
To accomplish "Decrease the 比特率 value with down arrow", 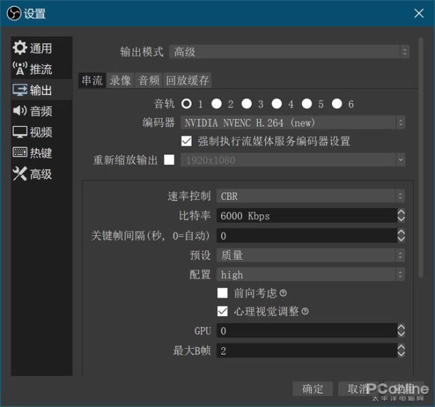I will pyautogui.click(x=401, y=219).
